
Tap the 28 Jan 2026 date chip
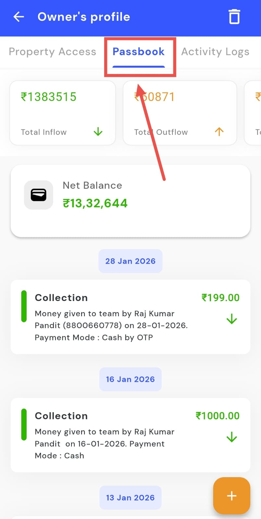pos(130,261)
